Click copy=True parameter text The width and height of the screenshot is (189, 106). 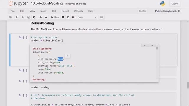44,69
